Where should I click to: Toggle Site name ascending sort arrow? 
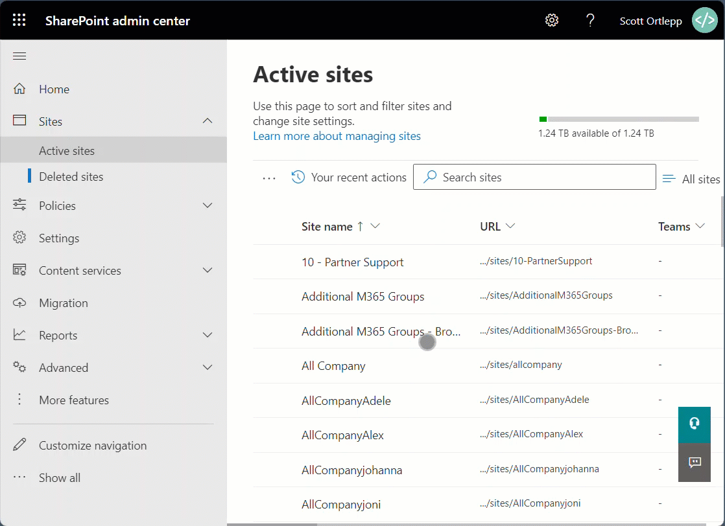(x=360, y=226)
